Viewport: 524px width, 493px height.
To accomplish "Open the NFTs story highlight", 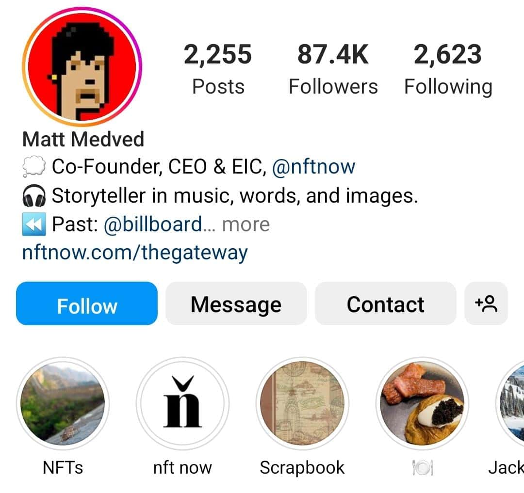I will pos(63,404).
